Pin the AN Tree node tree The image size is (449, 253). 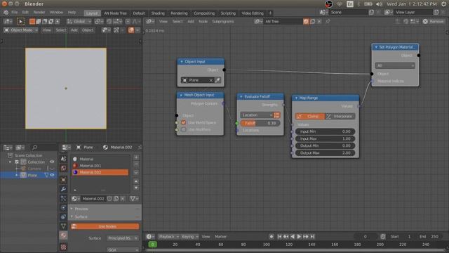pyautogui.click(x=328, y=21)
